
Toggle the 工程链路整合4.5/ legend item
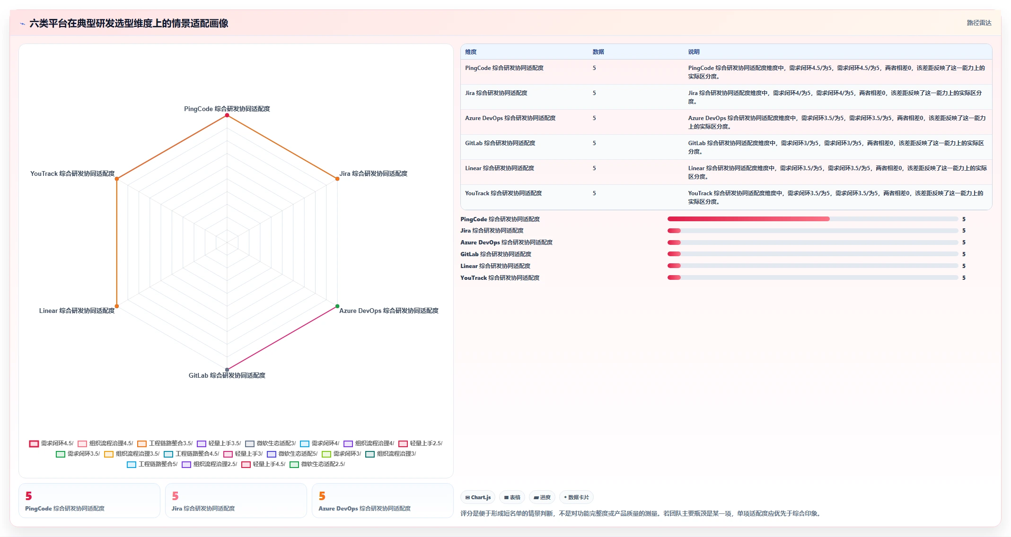[x=191, y=454]
